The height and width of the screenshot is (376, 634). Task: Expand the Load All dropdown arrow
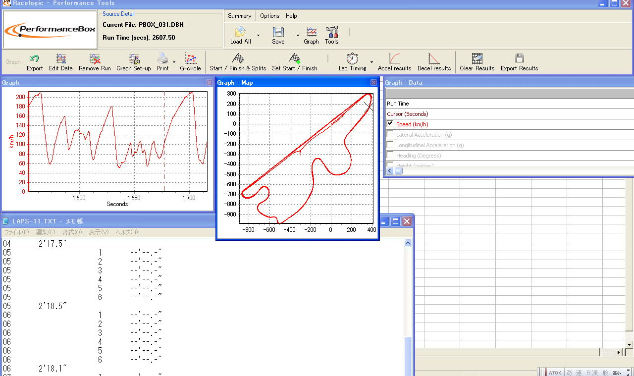258,35
